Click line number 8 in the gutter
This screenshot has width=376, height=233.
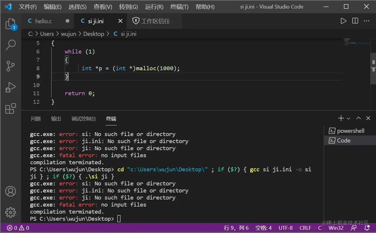[38, 68]
